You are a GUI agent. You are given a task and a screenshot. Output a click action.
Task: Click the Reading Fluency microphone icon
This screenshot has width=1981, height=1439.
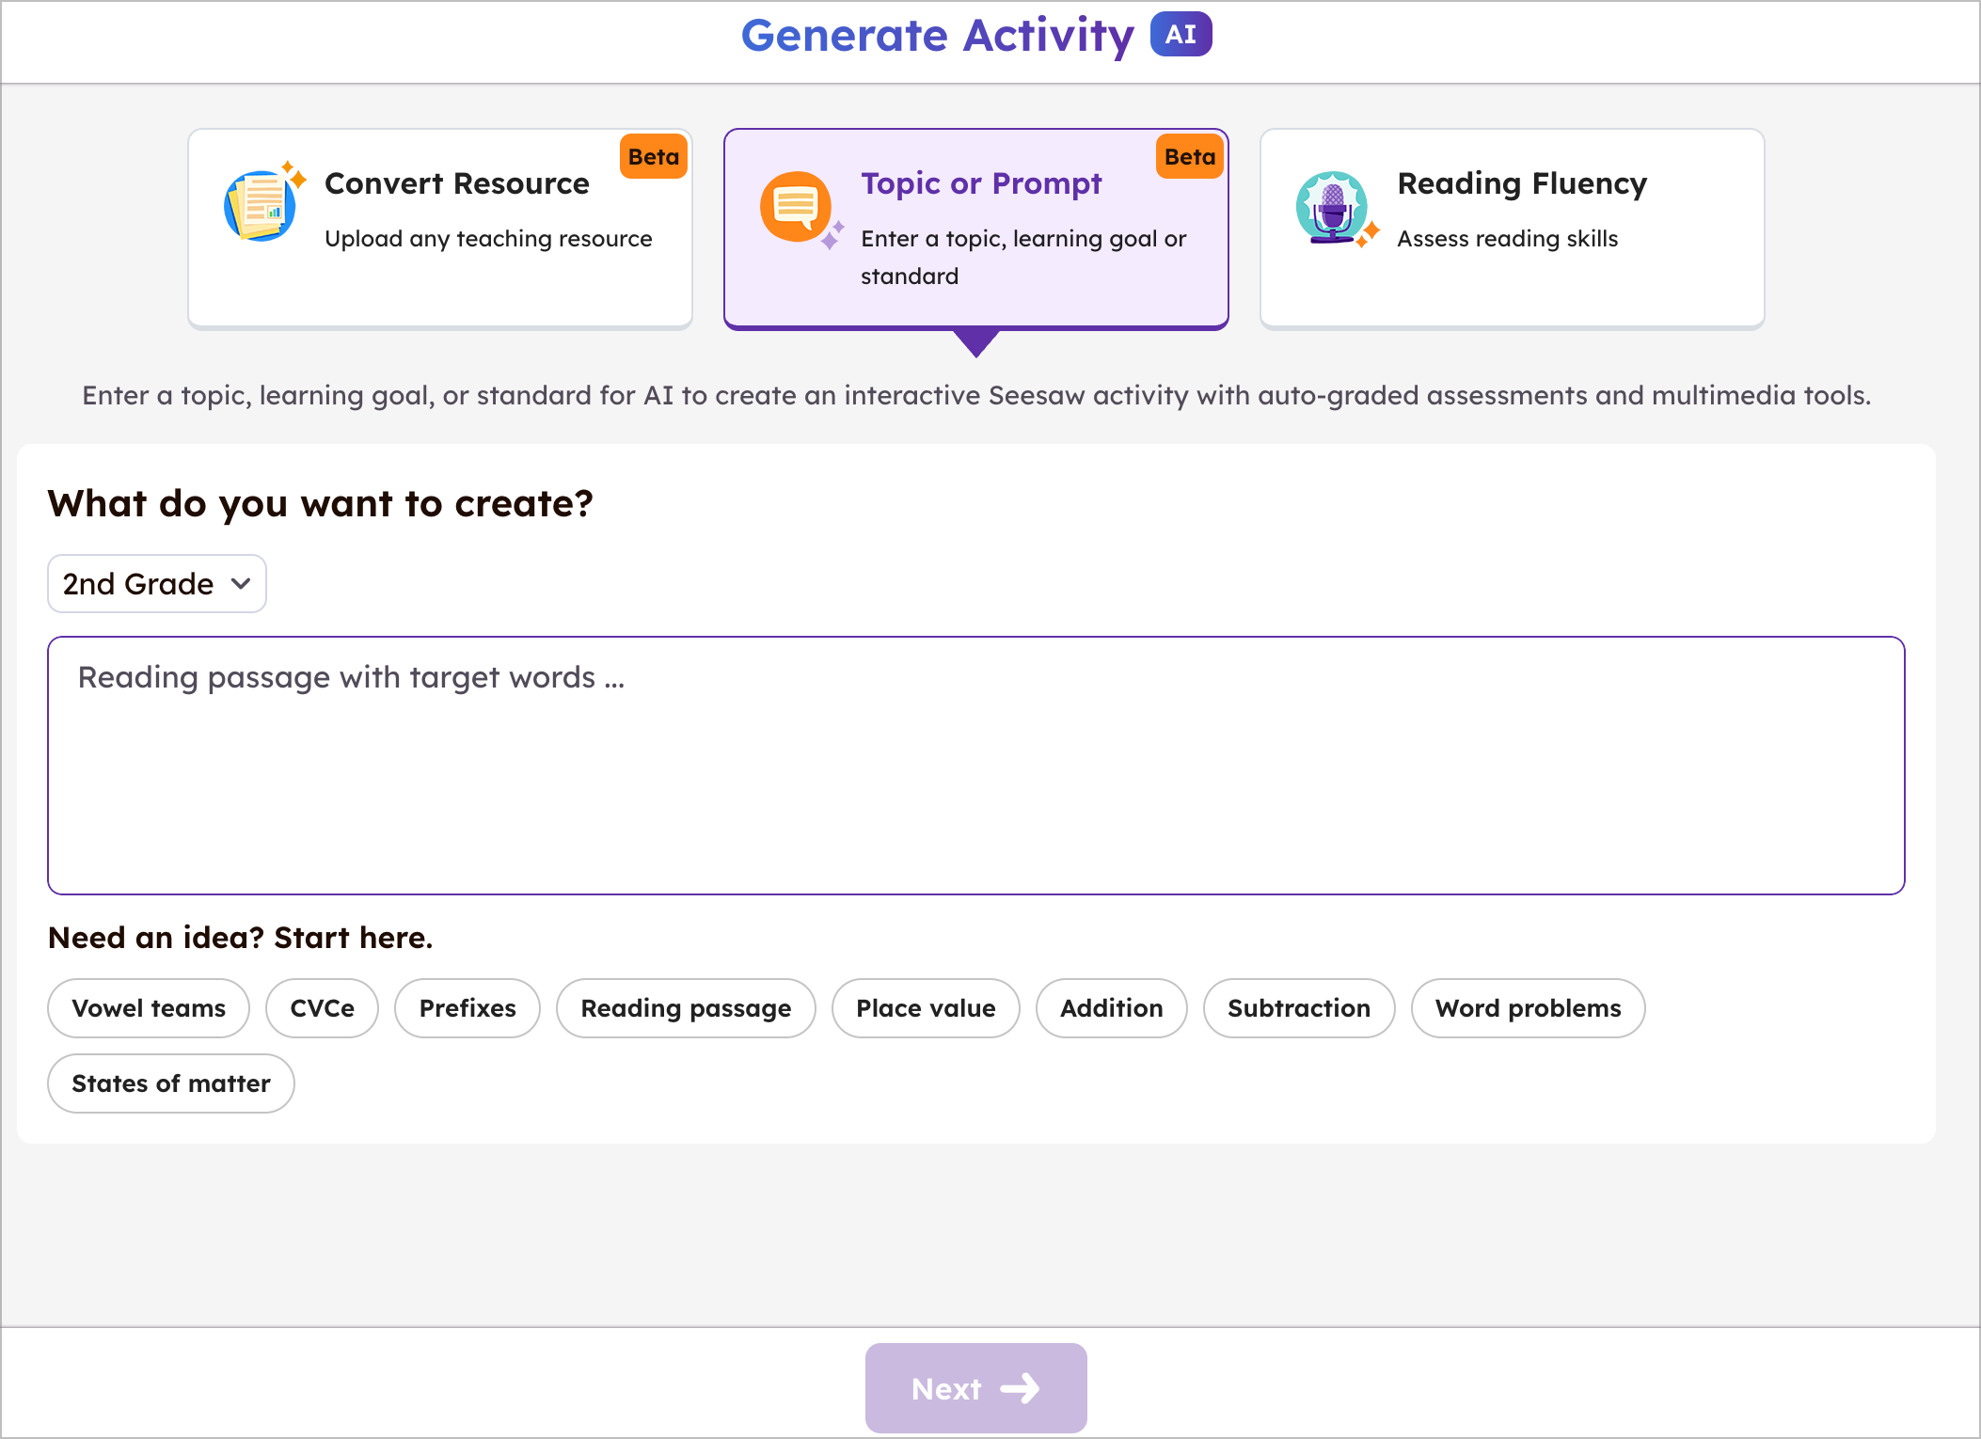(x=1332, y=207)
